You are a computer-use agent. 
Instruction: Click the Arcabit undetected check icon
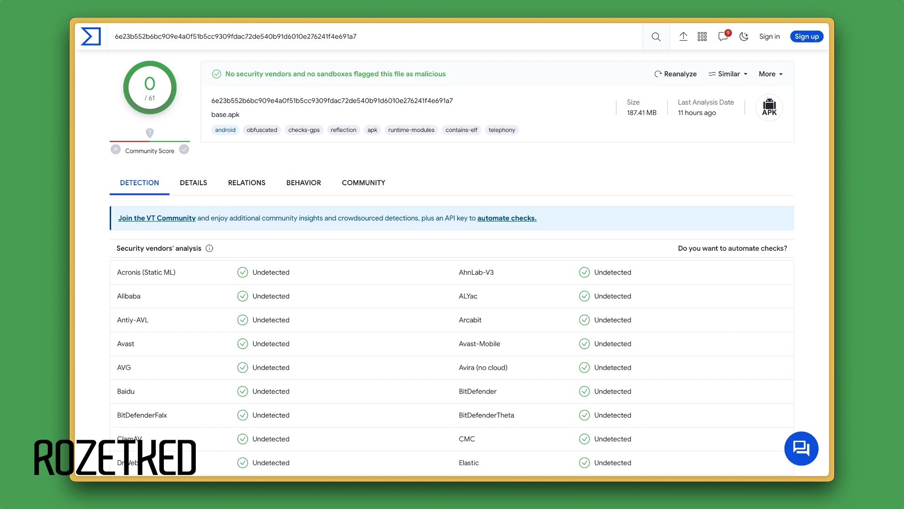pyautogui.click(x=584, y=320)
